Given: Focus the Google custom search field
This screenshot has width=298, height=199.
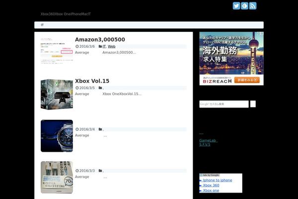Looking at the screenshot, I should point(224,104).
